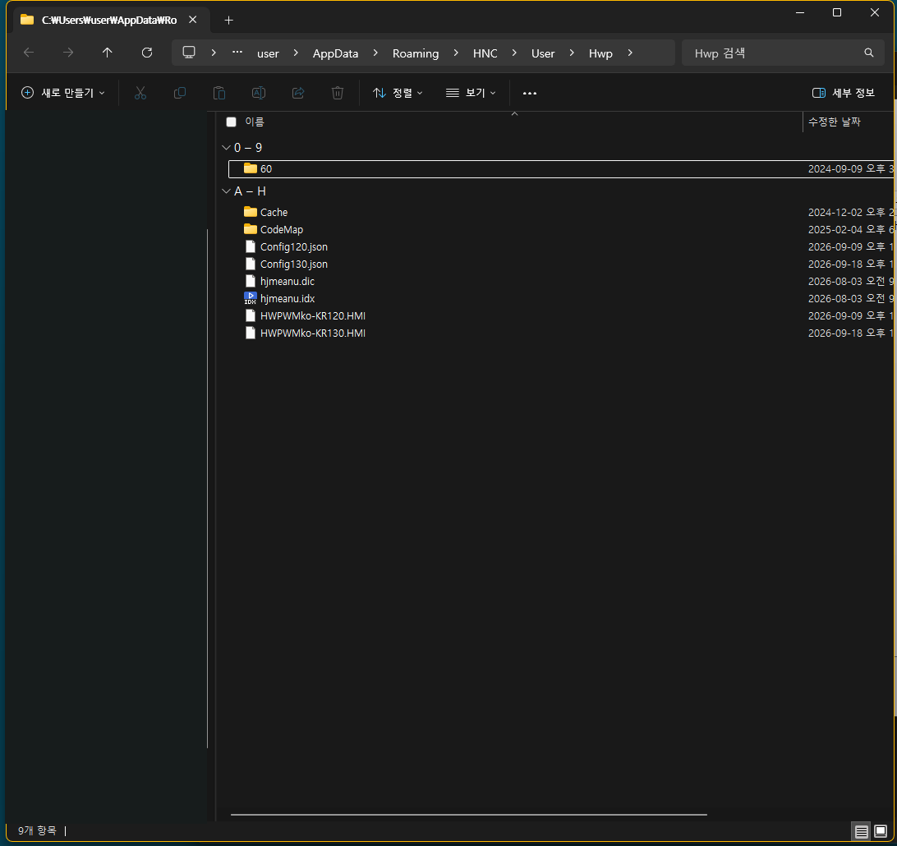Open the 정렬 sort dropdown
897x846 pixels.
click(x=398, y=93)
